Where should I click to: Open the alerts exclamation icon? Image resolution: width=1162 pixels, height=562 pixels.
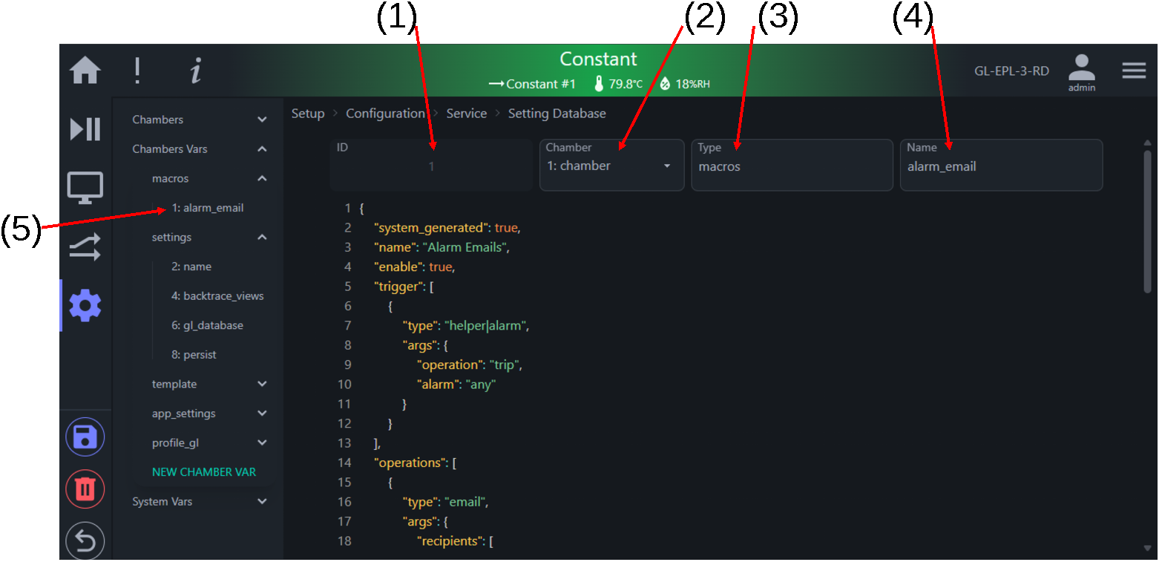tap(137, 71)
